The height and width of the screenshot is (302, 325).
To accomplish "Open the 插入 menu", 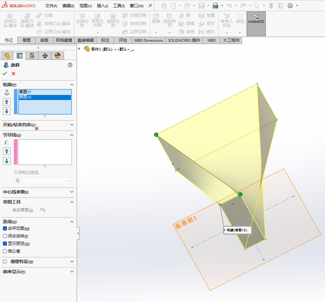I will tap(102, 6).
